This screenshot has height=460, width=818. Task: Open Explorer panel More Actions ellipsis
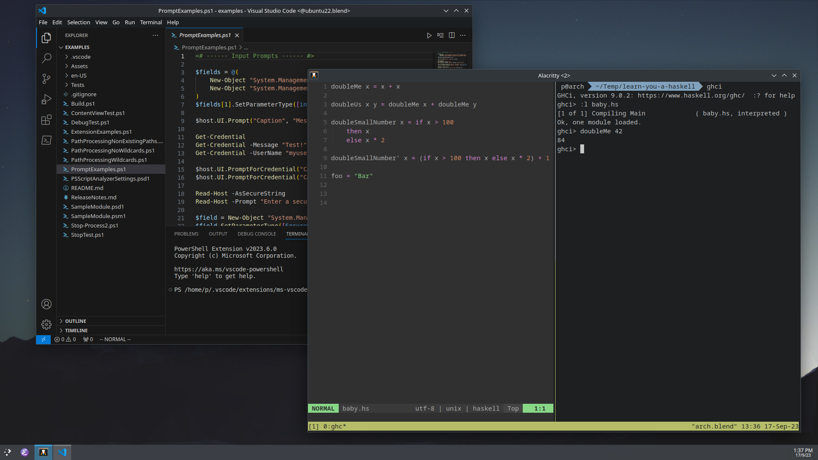coord(156,35)
